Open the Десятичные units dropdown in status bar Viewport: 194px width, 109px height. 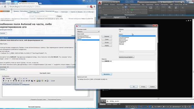pos(176,107)
